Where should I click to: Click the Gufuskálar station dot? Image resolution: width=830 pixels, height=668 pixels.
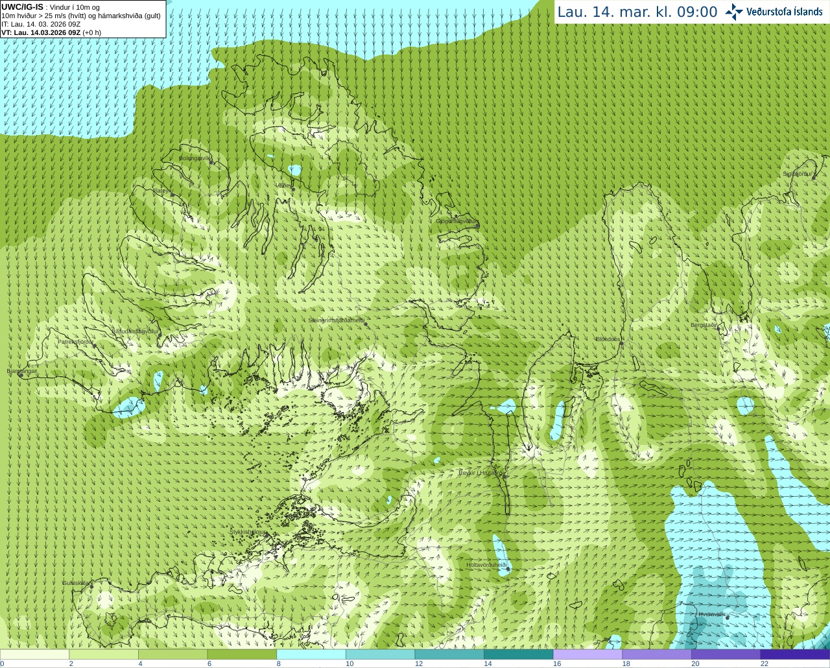click(91, 586)
